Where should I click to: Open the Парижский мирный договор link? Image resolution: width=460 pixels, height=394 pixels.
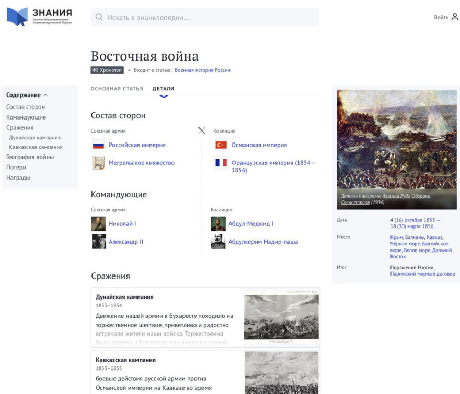pos(422,274)
